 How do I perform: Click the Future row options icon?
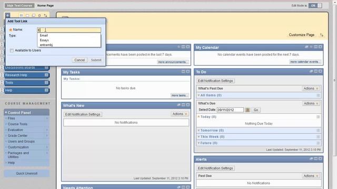coord(318,143)
